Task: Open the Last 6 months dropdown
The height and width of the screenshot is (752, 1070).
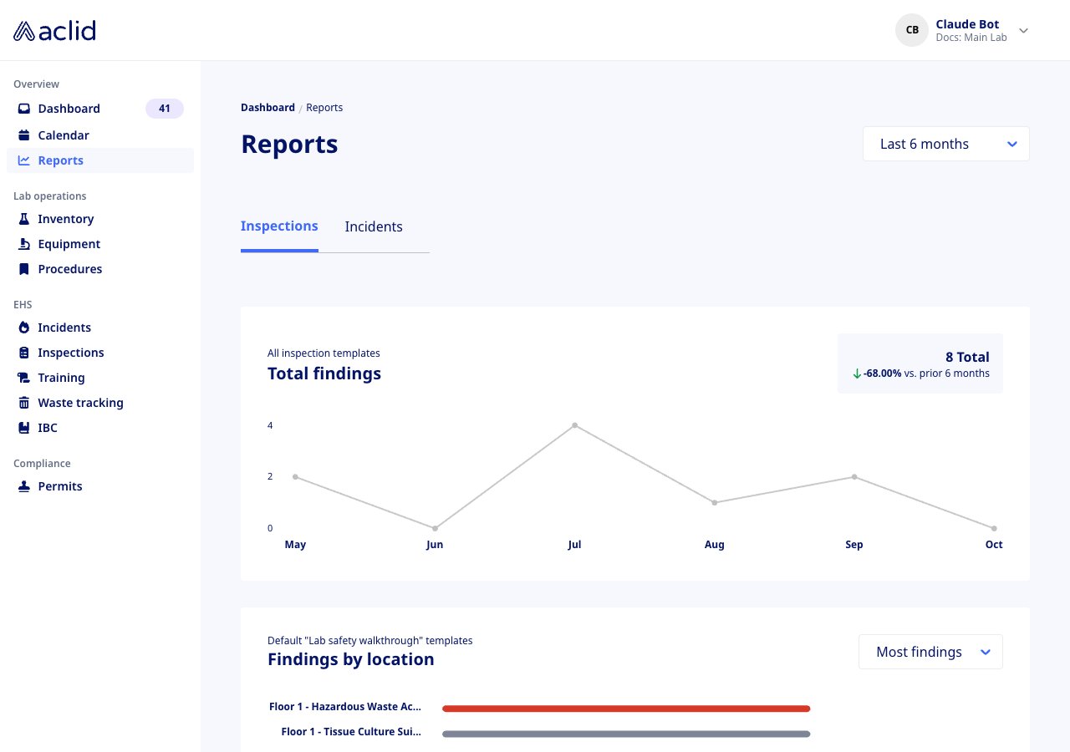Action: coord(946,144)
